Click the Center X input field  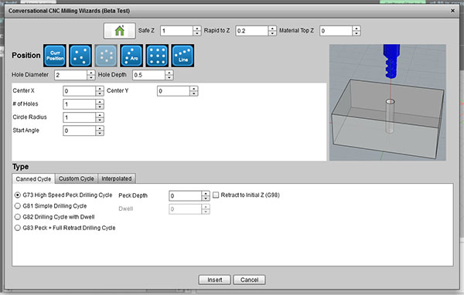80,91
